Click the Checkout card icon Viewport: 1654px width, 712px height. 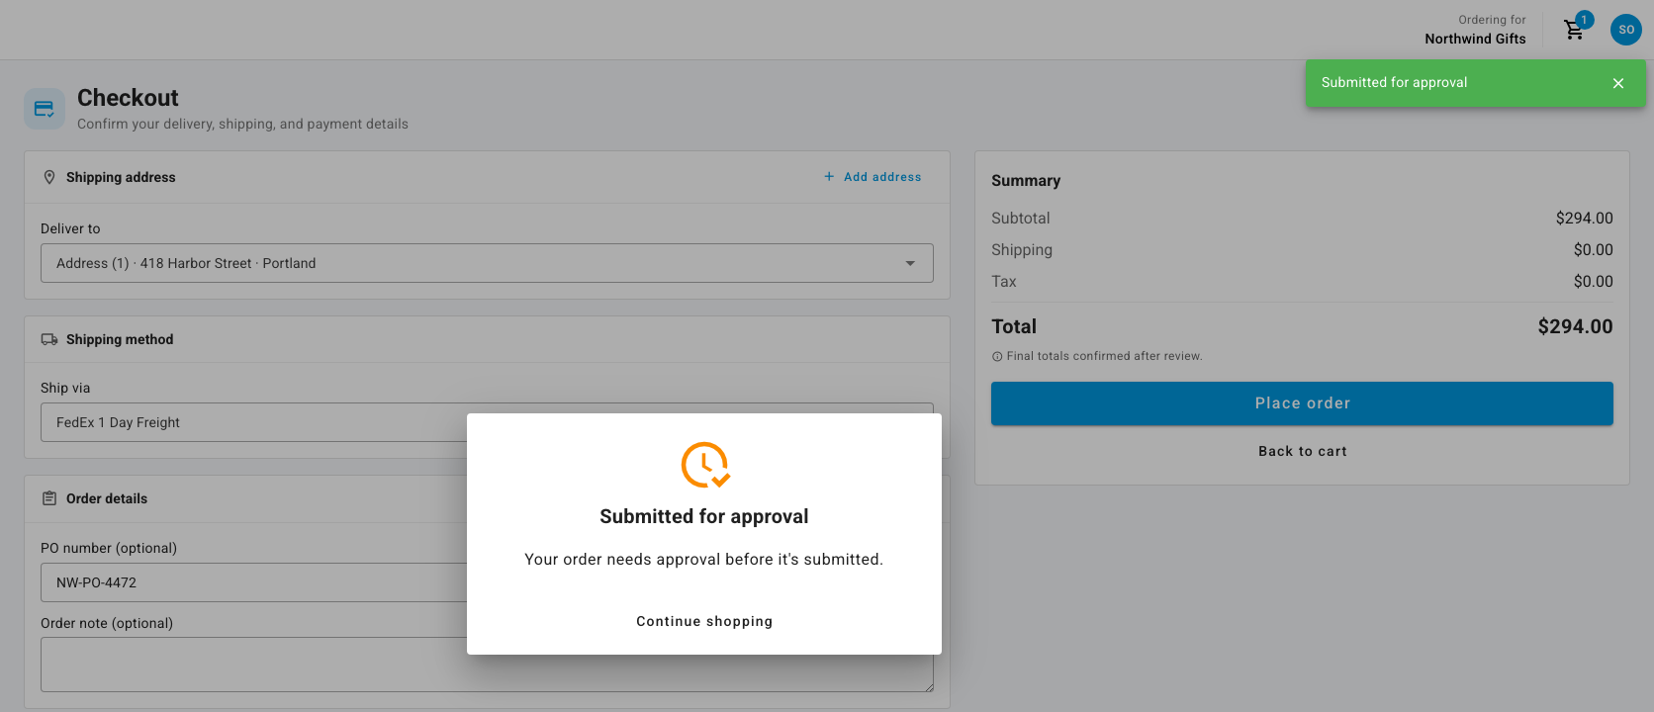tap(45, 109)
